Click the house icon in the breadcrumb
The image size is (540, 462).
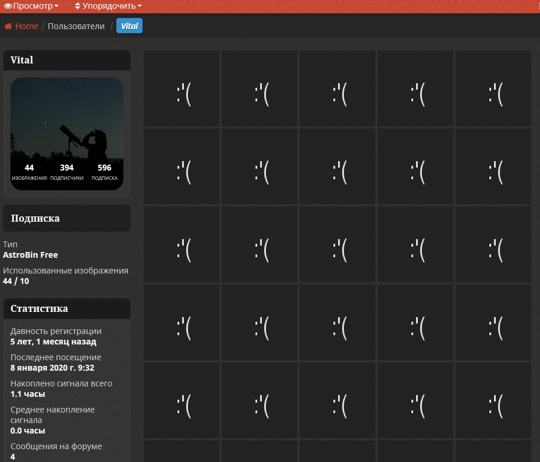[8, 26]
